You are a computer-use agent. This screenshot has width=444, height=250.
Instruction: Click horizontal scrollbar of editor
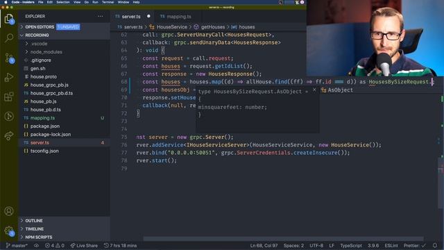click(x=283, y=239)
